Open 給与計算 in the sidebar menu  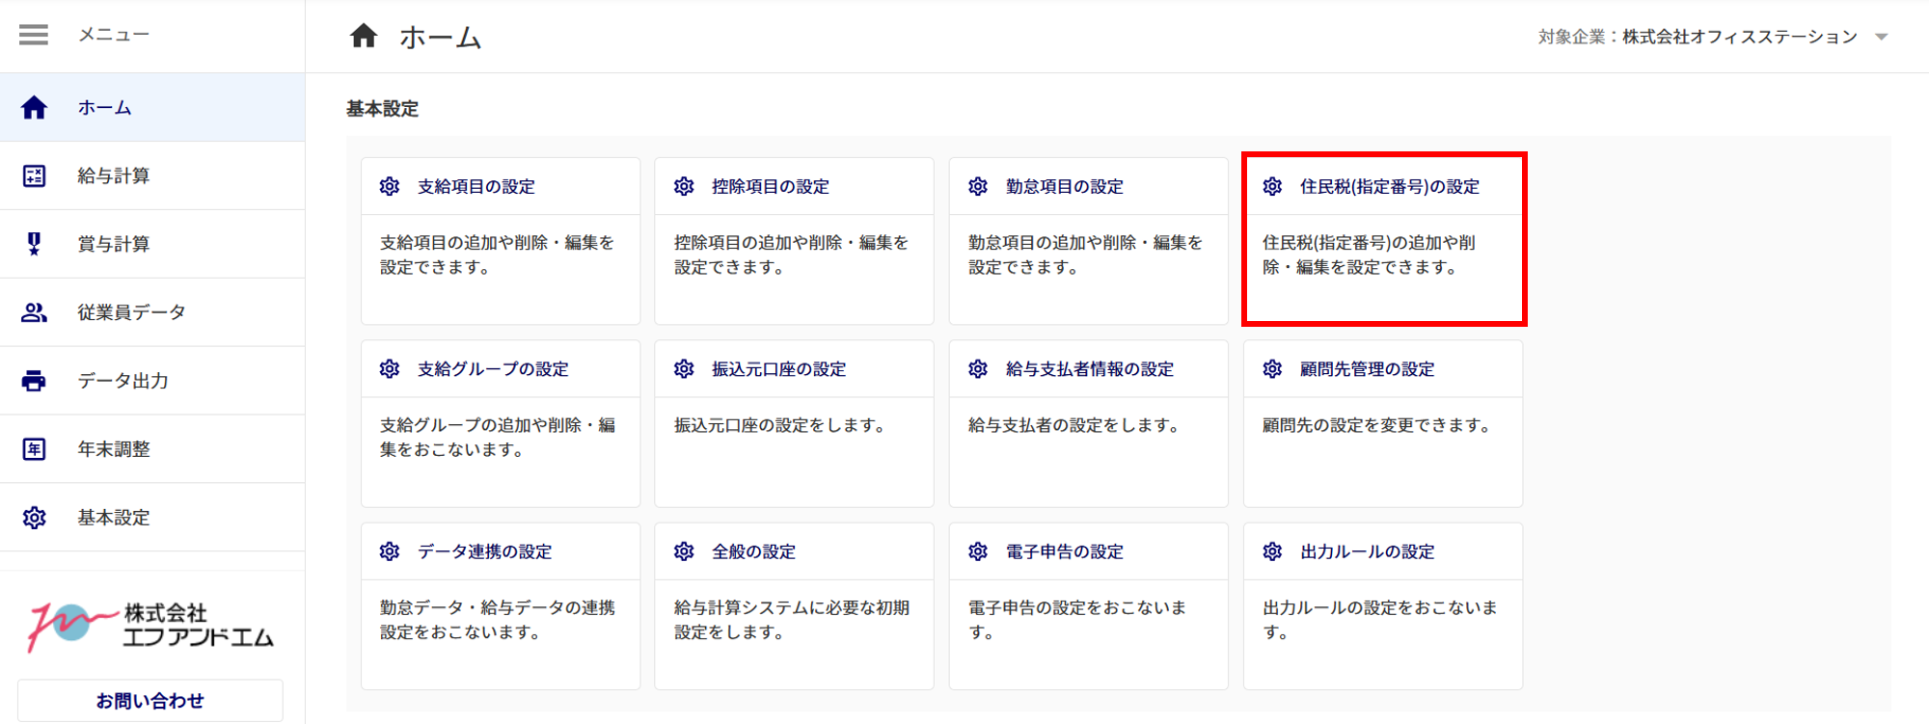(x=152, y=175)
